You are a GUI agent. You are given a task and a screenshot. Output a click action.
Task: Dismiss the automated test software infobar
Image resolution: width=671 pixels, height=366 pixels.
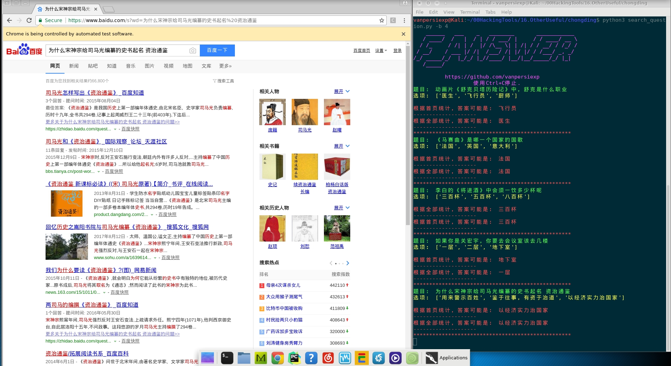click(404, 34)
